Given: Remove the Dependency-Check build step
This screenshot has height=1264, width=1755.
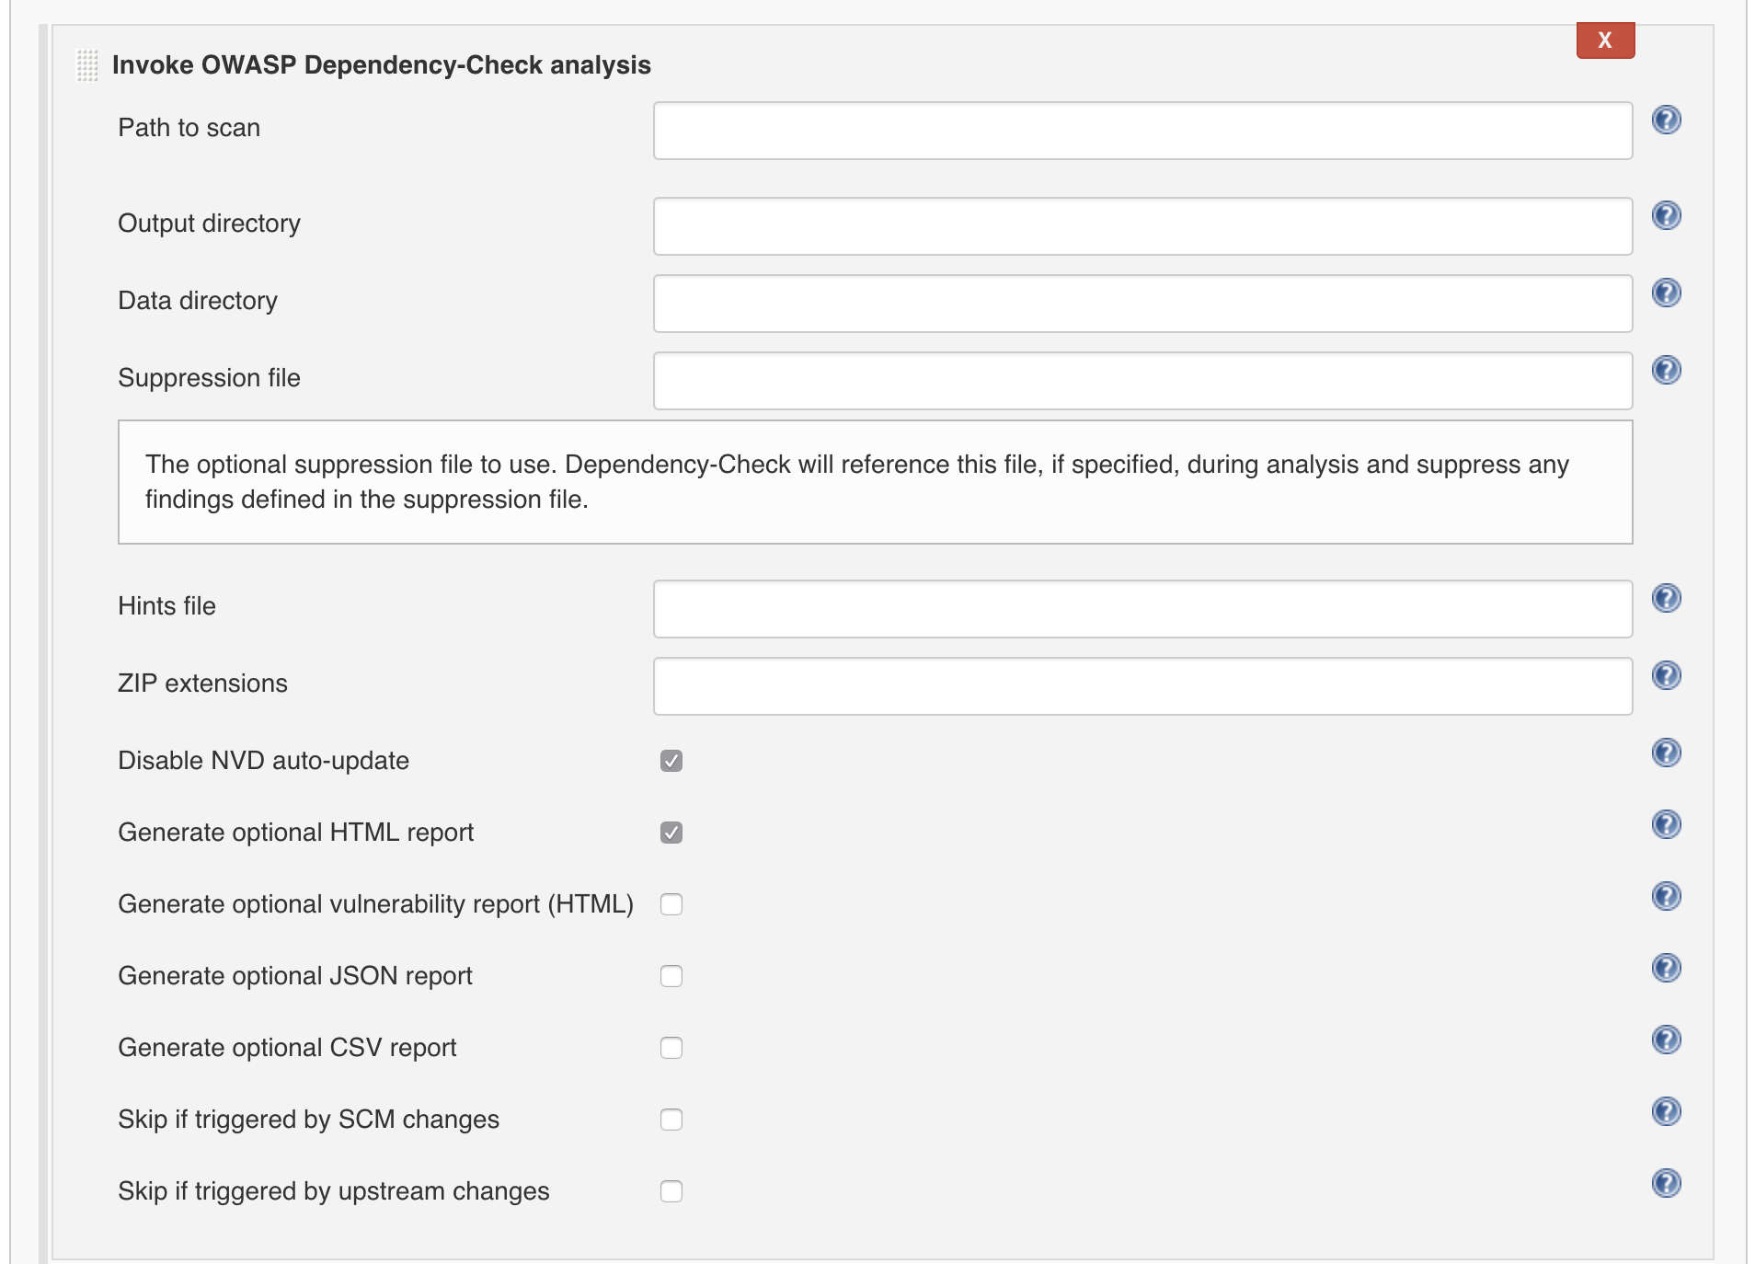Looking at the screenshot, I should point(1604,40).
